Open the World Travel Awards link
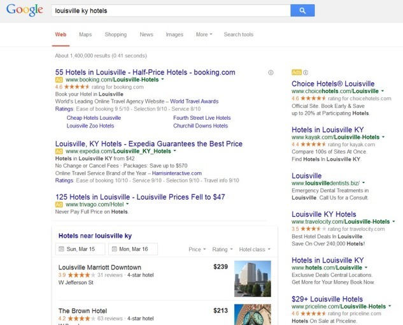This screenshot has height=325, width=403. click(194, 101)
